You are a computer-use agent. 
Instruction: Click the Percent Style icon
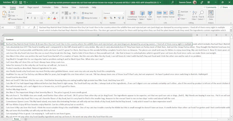coord(111,18)
